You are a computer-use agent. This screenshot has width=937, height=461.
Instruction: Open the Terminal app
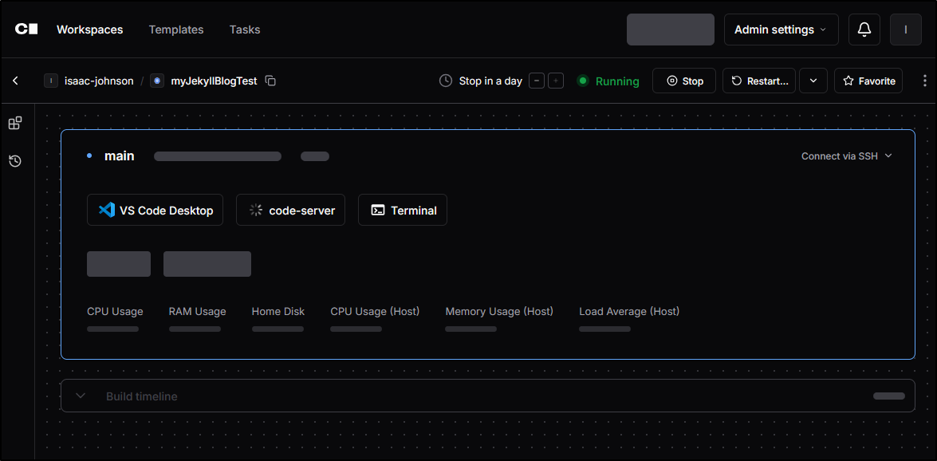[403, 211]
